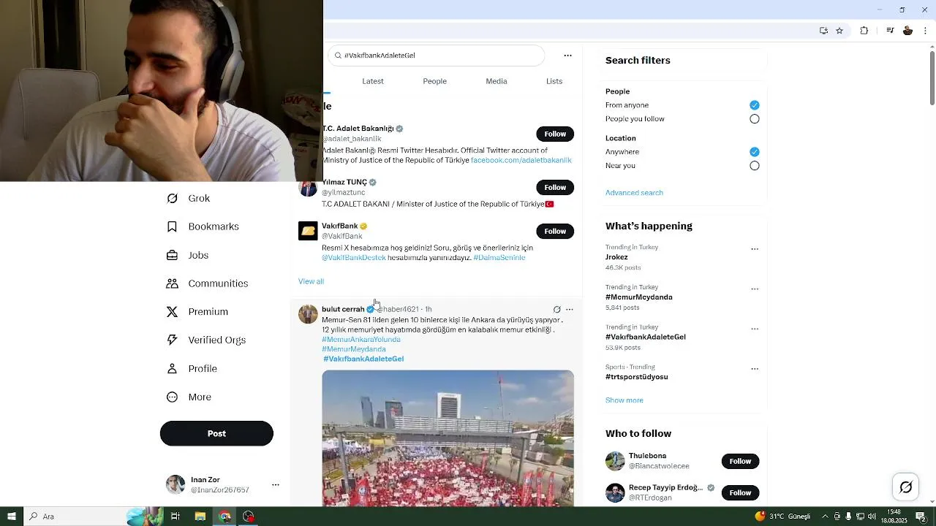The image size is (936, 526).
Task: Click the Inan Zor account avatar
Action: [175, 484]
